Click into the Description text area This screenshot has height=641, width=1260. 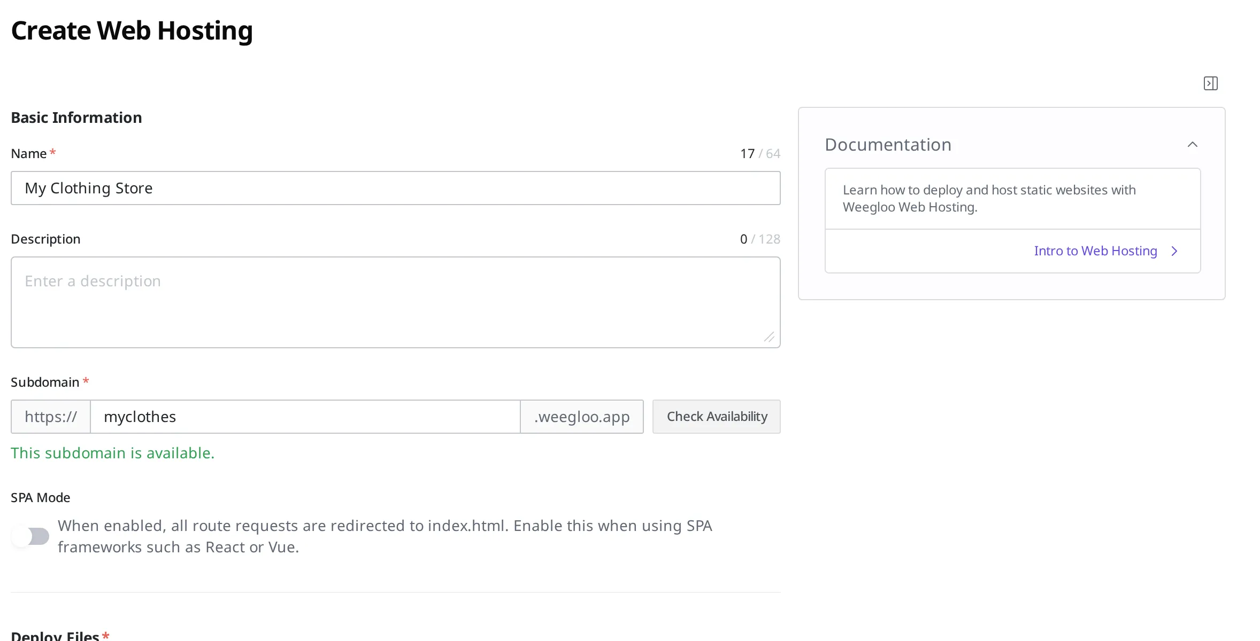coord(396,302)
